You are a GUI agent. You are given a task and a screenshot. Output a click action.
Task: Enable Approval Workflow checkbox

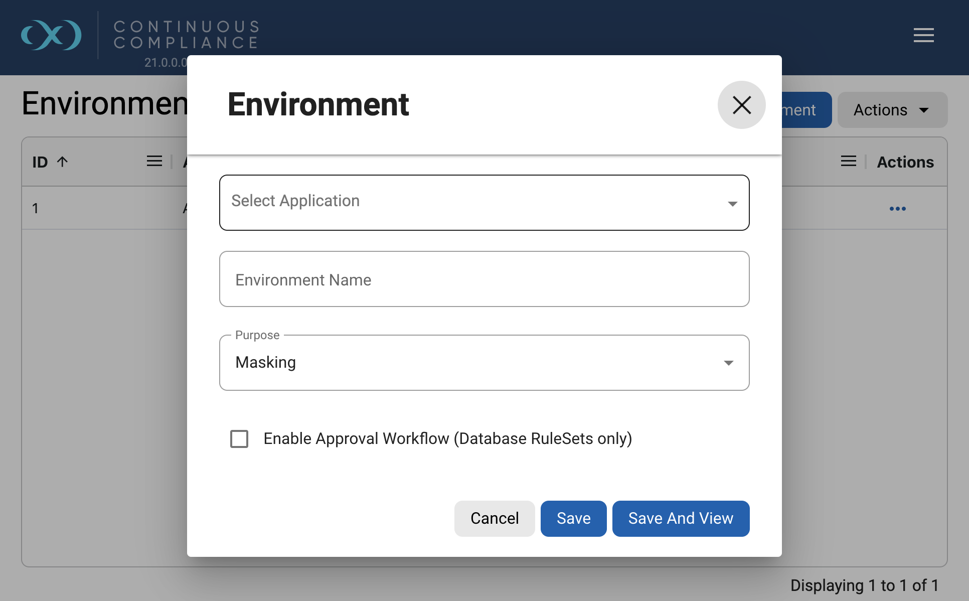(x=239, y=439)
